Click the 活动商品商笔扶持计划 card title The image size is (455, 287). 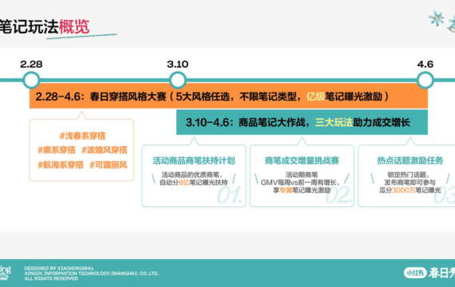point(193,160)
